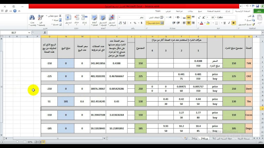Open the borders dropdown arrow
This screenshot has width=264, height=148.
[x=213, y=23]
